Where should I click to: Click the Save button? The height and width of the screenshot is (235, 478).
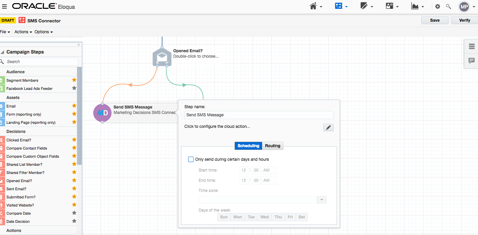(435, 20)
